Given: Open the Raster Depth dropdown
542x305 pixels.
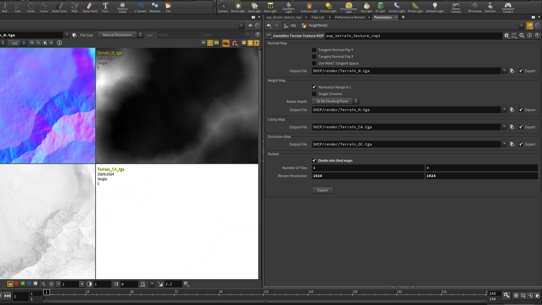Looking at the screenshot, I should click(x=335, y=101).
